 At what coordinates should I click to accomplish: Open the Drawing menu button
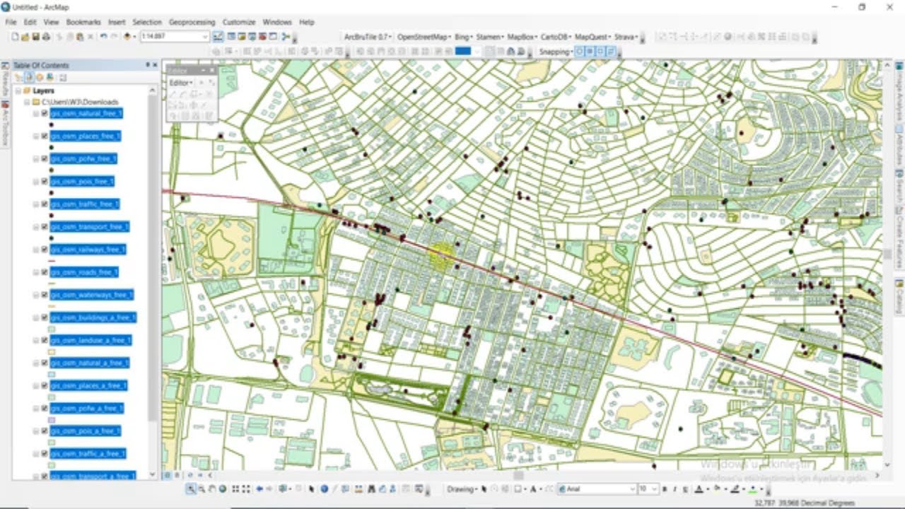coord(462,489)
